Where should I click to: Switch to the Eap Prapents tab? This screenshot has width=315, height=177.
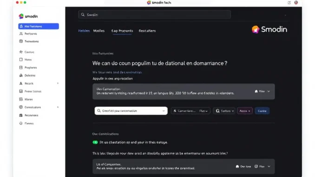[x=122, y=31]
